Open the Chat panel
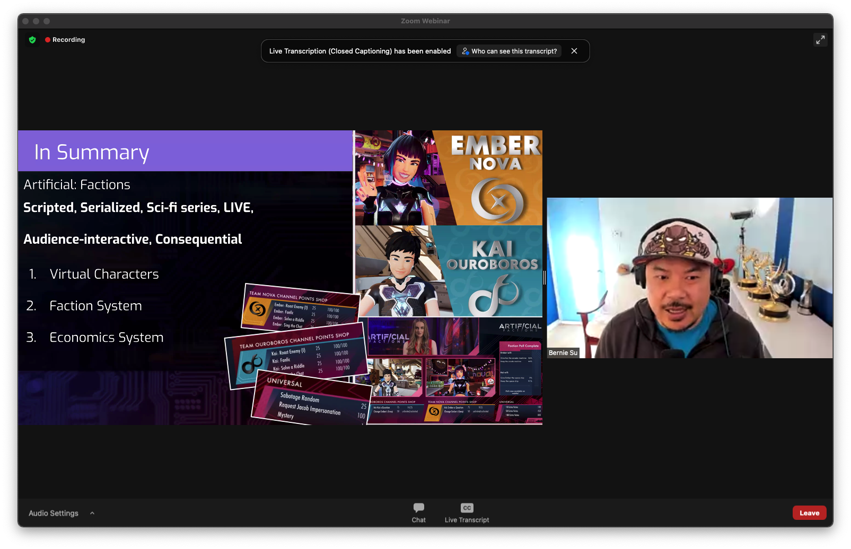851x549 pixels. pyautogui.click(x=419, y=512)
